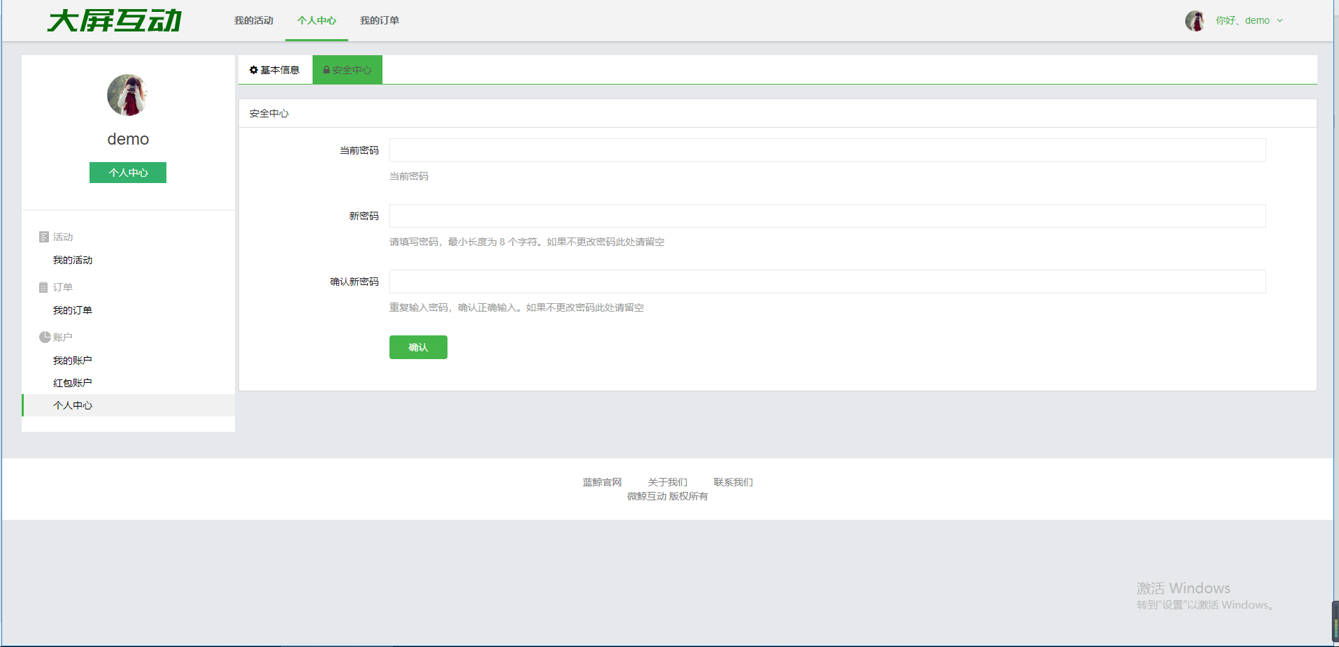Click the gear icon on 基本信息 tab

tap(254, 70)
